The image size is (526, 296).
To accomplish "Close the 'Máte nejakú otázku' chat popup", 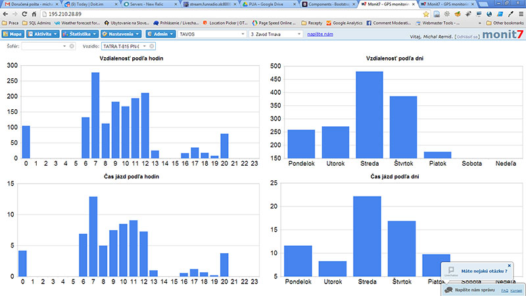I will [509, 266].
